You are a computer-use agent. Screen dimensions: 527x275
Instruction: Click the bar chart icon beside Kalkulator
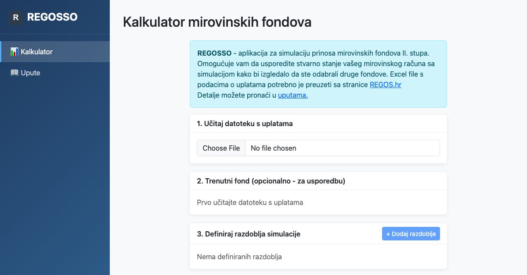pyautogui.click(x=14, y=52)
